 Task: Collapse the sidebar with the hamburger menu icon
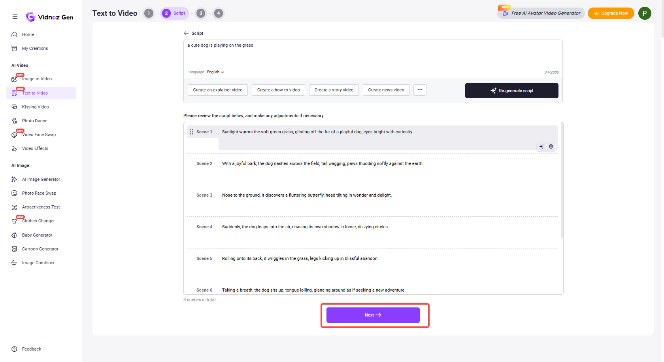click(x=15, y=17)
